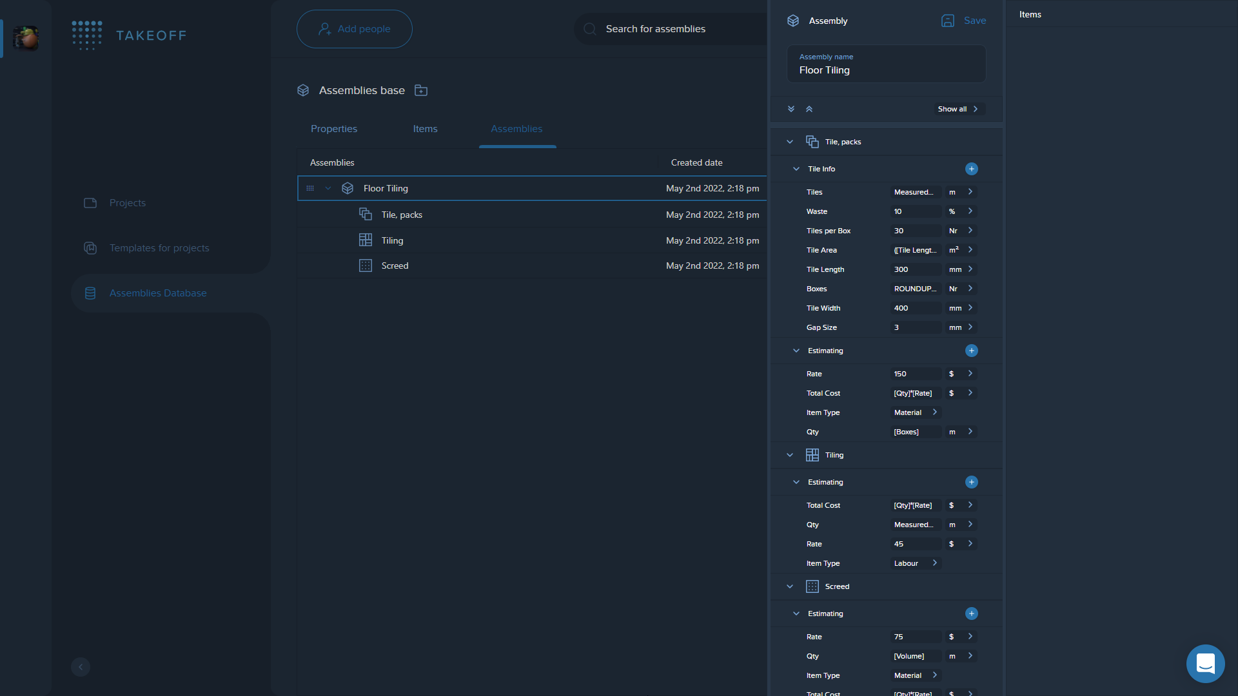
Task: Switch to the Properties tab
Action: [334, 129]
